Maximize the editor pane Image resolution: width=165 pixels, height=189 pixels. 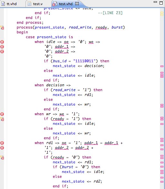point(161,3)
